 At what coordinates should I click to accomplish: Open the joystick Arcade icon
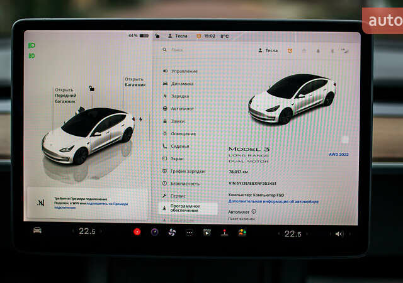(x=224, y=232)
